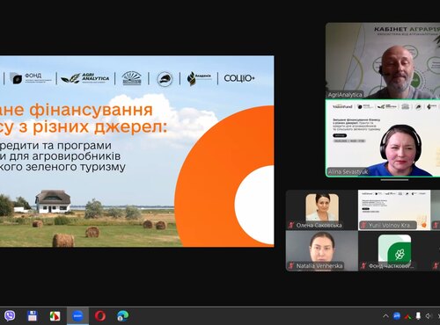Click the Олена Саковська name label

click(x=319, y=225)
